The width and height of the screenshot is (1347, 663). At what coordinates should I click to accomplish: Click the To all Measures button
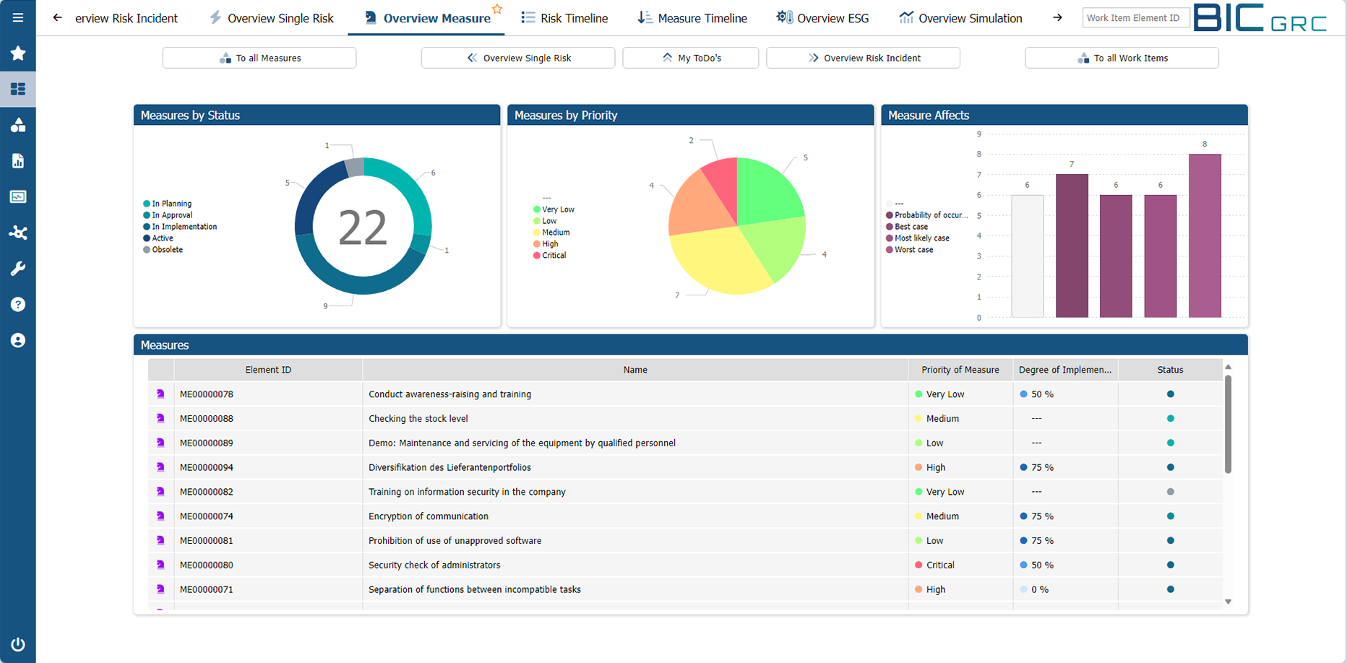click(x=259, y=58)
